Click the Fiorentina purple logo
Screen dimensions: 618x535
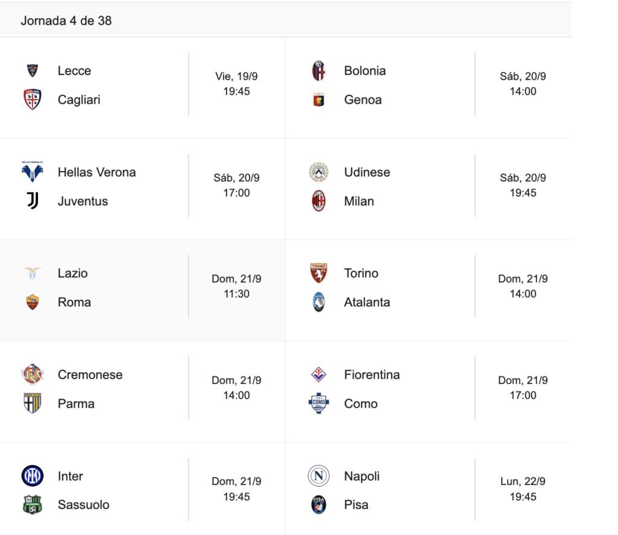pyautogui.click(x=319, y=374)
